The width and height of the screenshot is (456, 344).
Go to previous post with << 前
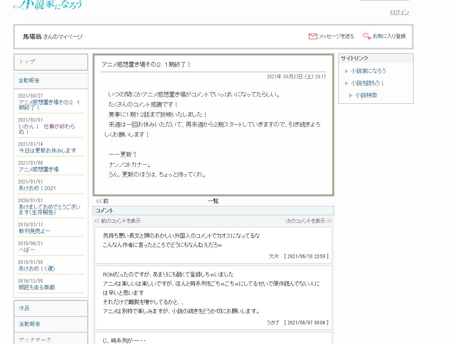pyautogui.click(x=102, y=201)
